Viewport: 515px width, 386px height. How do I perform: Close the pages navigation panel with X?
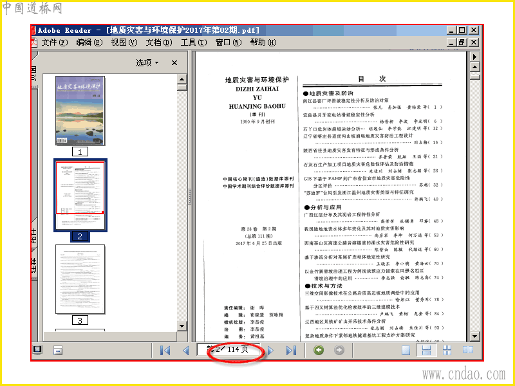click(x=174, y=62)
